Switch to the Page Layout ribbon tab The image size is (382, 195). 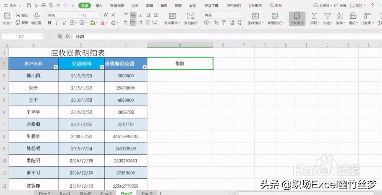117,5
